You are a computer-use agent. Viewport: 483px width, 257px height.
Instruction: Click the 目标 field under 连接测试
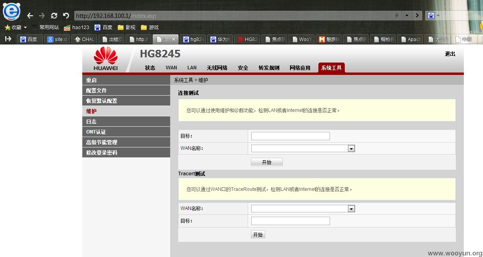pos(290,136)
